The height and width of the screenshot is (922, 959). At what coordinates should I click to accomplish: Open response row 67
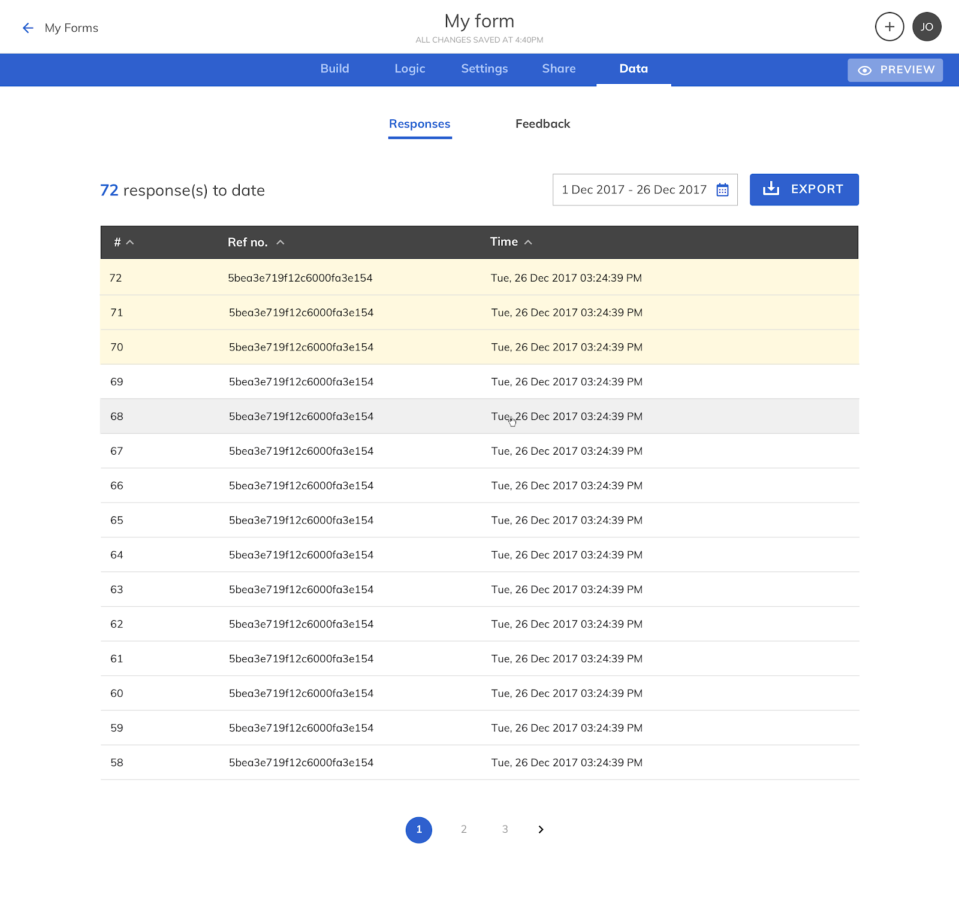479,451
